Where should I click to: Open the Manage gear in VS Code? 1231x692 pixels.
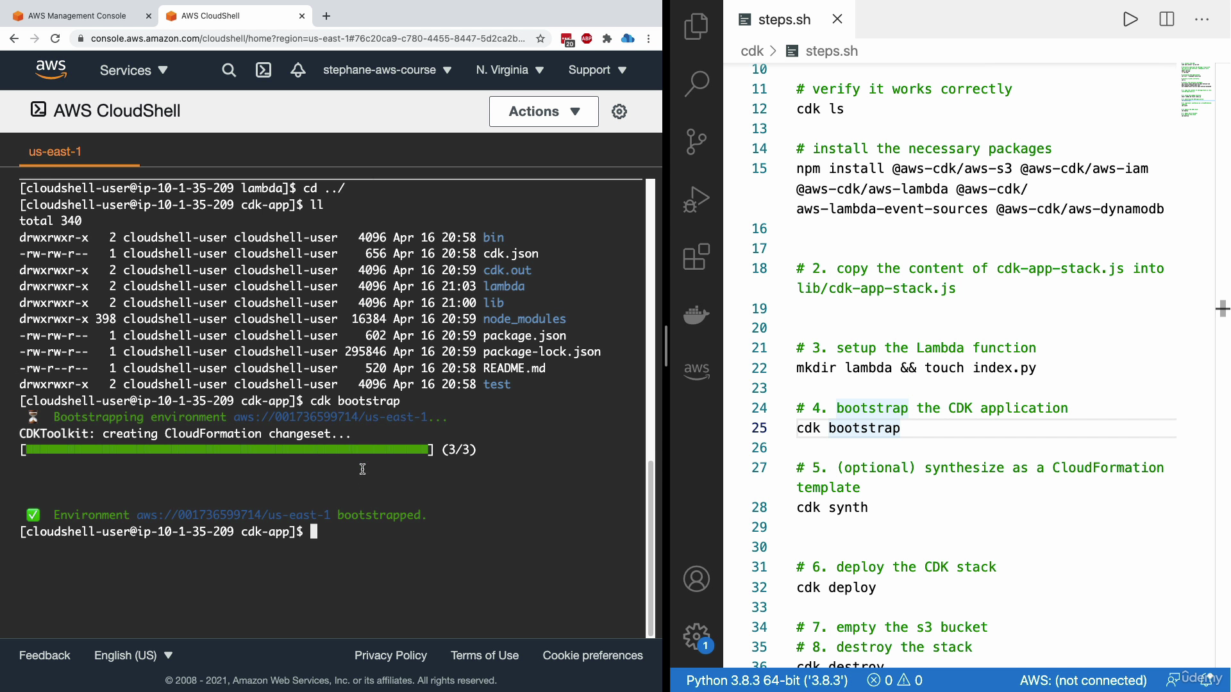pos(696,637)
